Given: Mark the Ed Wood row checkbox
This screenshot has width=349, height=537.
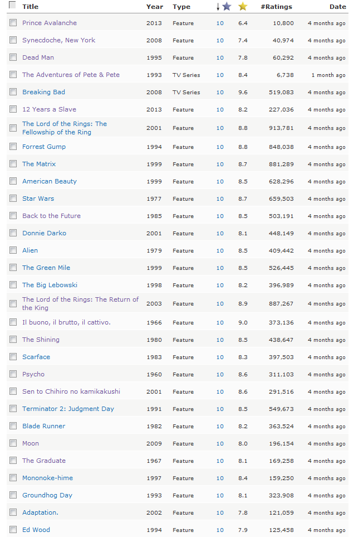Looking at the screenshot, I should [x=13, y=530].
